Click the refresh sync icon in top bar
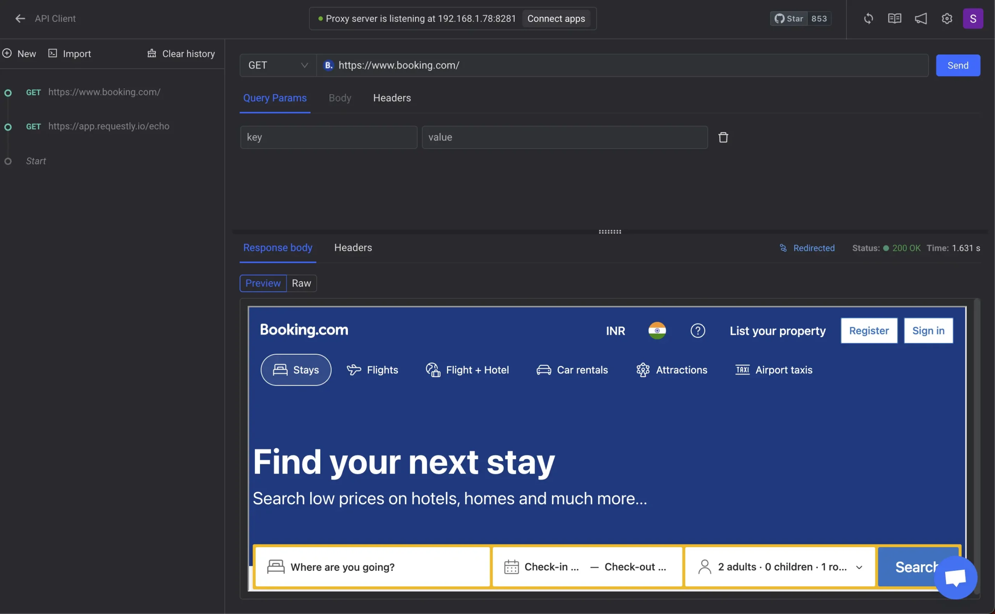995x614 pixels. click(x=868, y=19)
